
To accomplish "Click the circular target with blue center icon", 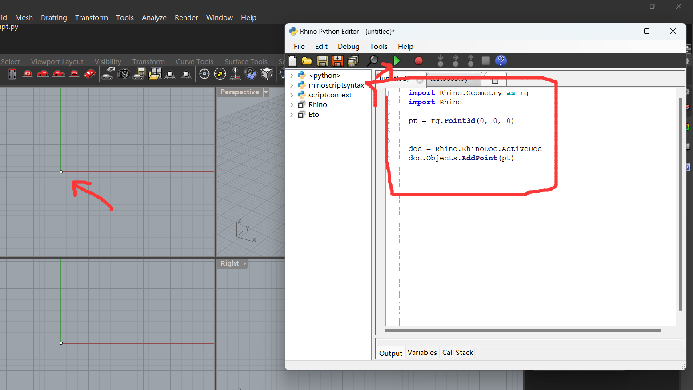I will (x=204, y=74).
